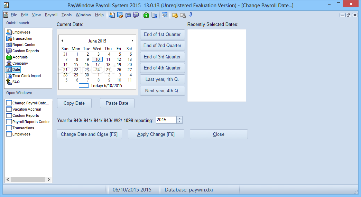The height and width of the screenshot is (197, 361).
Task: Click the reporting year 2015 field
Action: 166,120
